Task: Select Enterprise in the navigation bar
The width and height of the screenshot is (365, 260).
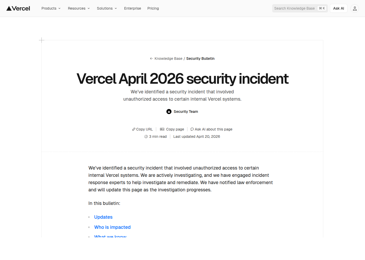Action: click(x=132, y=8)
